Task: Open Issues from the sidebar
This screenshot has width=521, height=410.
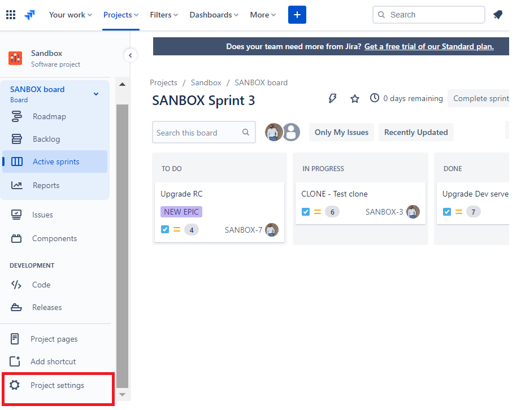Action: click(55, 215)
